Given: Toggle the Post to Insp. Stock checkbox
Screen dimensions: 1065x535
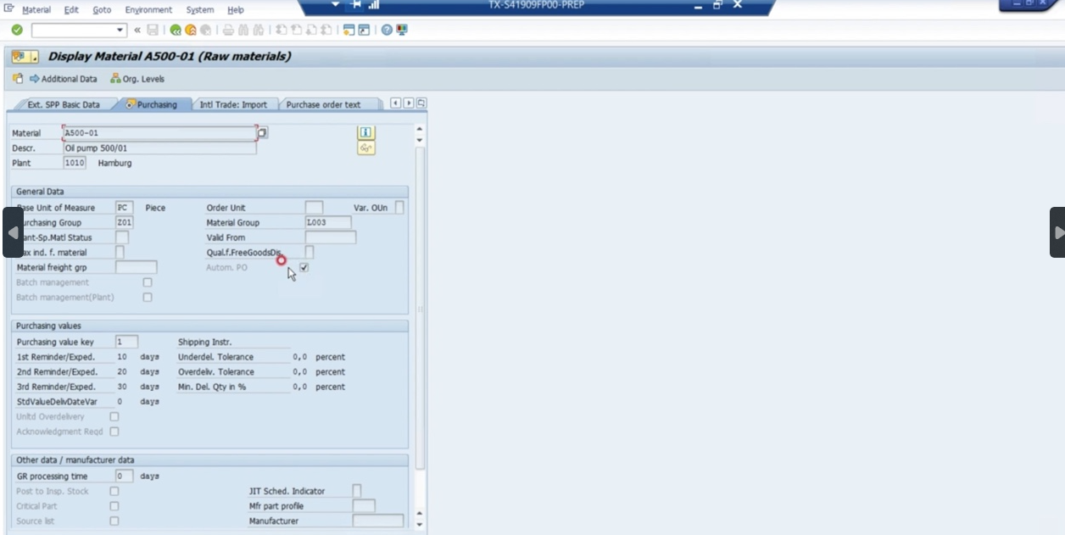Looking at the screenshot, I should [114, 491].
